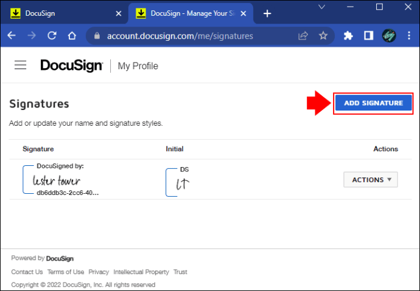Open a new browser tab
Viewport: 420px width, 291px height.
[267, 13]
